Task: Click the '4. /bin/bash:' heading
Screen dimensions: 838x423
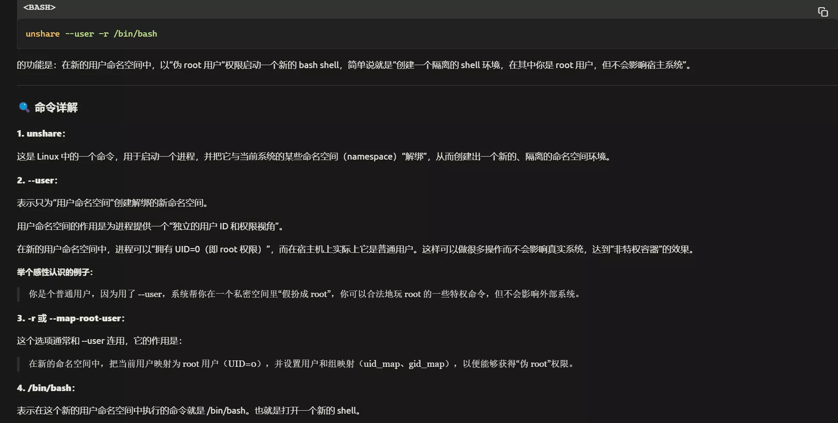Action: tap(46, 388)
